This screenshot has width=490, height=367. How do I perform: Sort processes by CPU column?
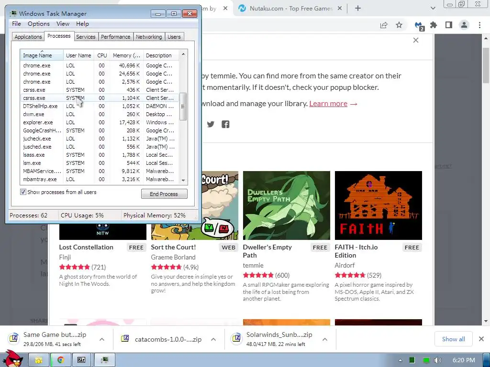pos(102,55)
